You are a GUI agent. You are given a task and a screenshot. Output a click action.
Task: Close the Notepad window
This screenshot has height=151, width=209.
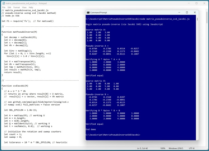204,3
